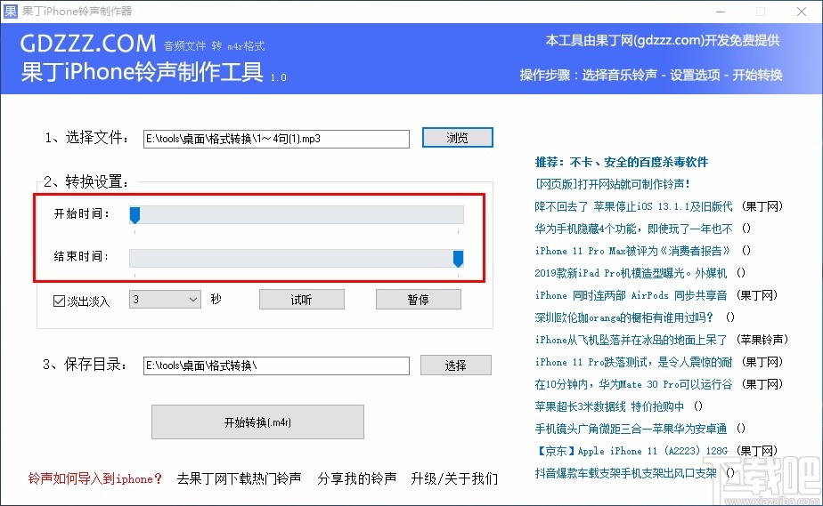Click the 浏览 browse button
Image resolution: width=823 pixels, height=506 pixels.
457,138
